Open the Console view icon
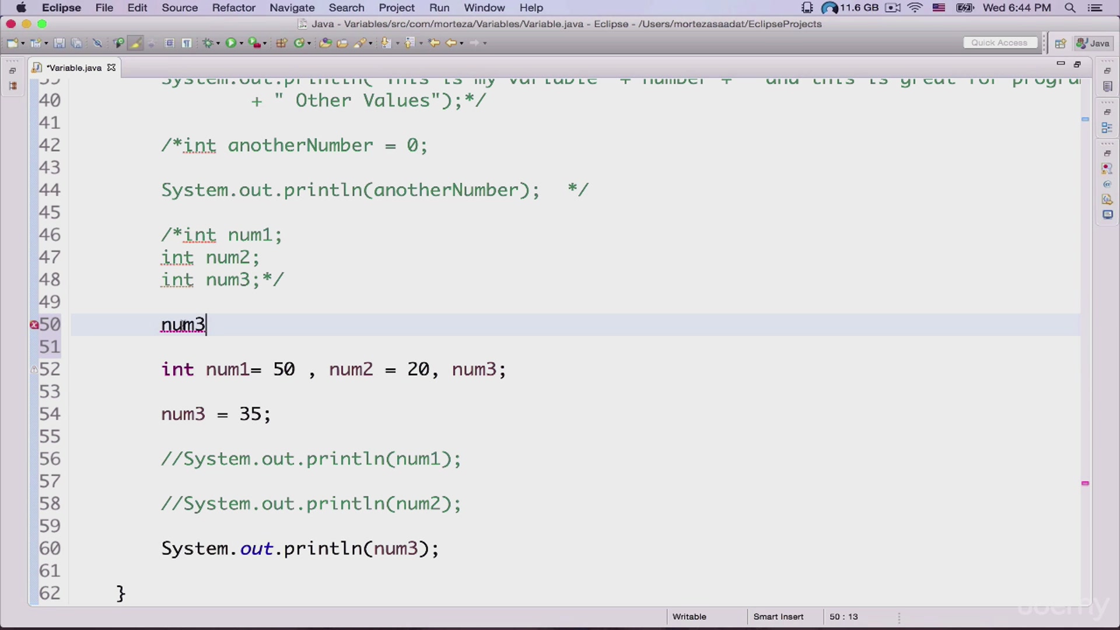The width and height of the screenshot is (1120, 630). coord(1107,215)
